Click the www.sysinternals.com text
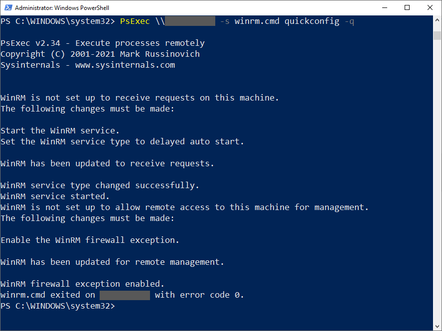Screen dimensions: 442x331 [125, 65]
